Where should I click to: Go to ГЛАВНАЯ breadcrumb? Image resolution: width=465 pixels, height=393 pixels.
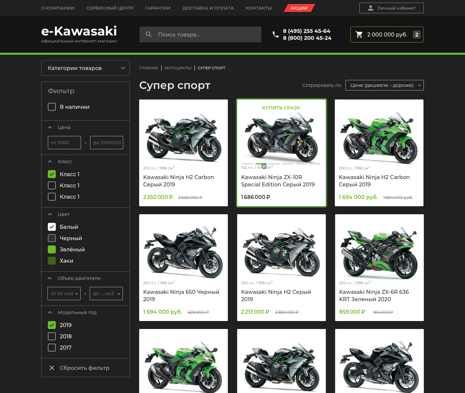click(148, 68)
